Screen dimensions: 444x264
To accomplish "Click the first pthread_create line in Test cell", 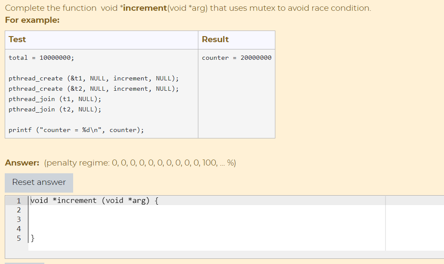I will [93, 78].
